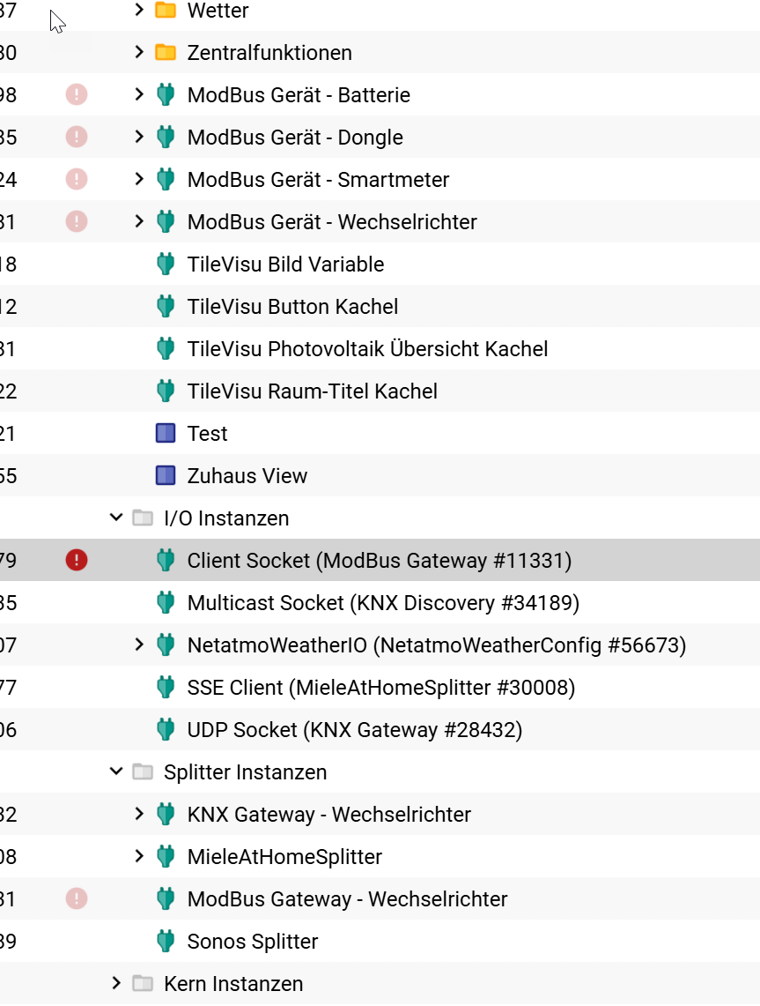The width and height of the screenshot is (760, 1006).
Task: Click the plug icon of TileVisu Button Kachel
Action: point(166,306)
